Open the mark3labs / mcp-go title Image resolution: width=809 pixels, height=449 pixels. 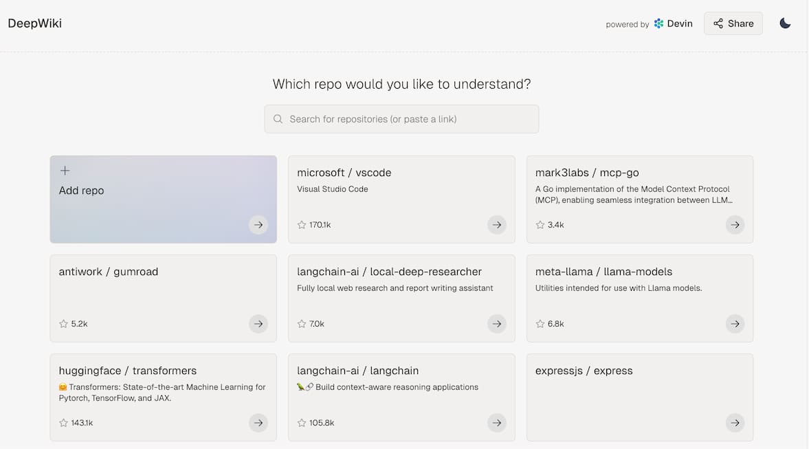[587, 173]
